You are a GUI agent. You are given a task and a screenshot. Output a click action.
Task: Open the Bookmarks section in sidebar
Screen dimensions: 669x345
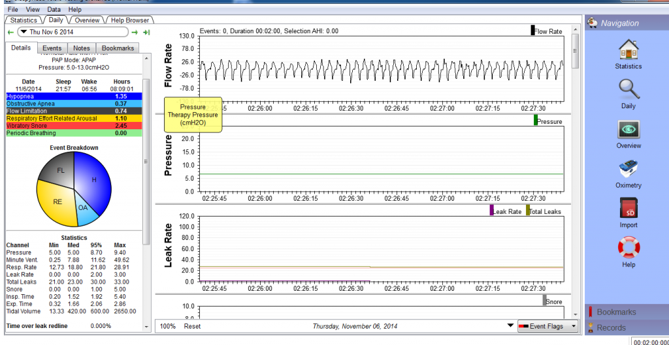point(627,312)
